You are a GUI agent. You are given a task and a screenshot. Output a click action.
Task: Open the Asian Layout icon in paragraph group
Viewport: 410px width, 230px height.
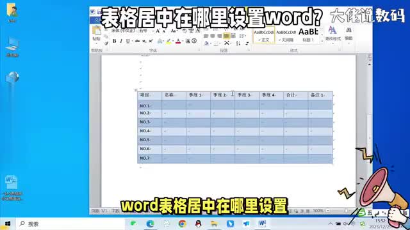coord(226,43)
